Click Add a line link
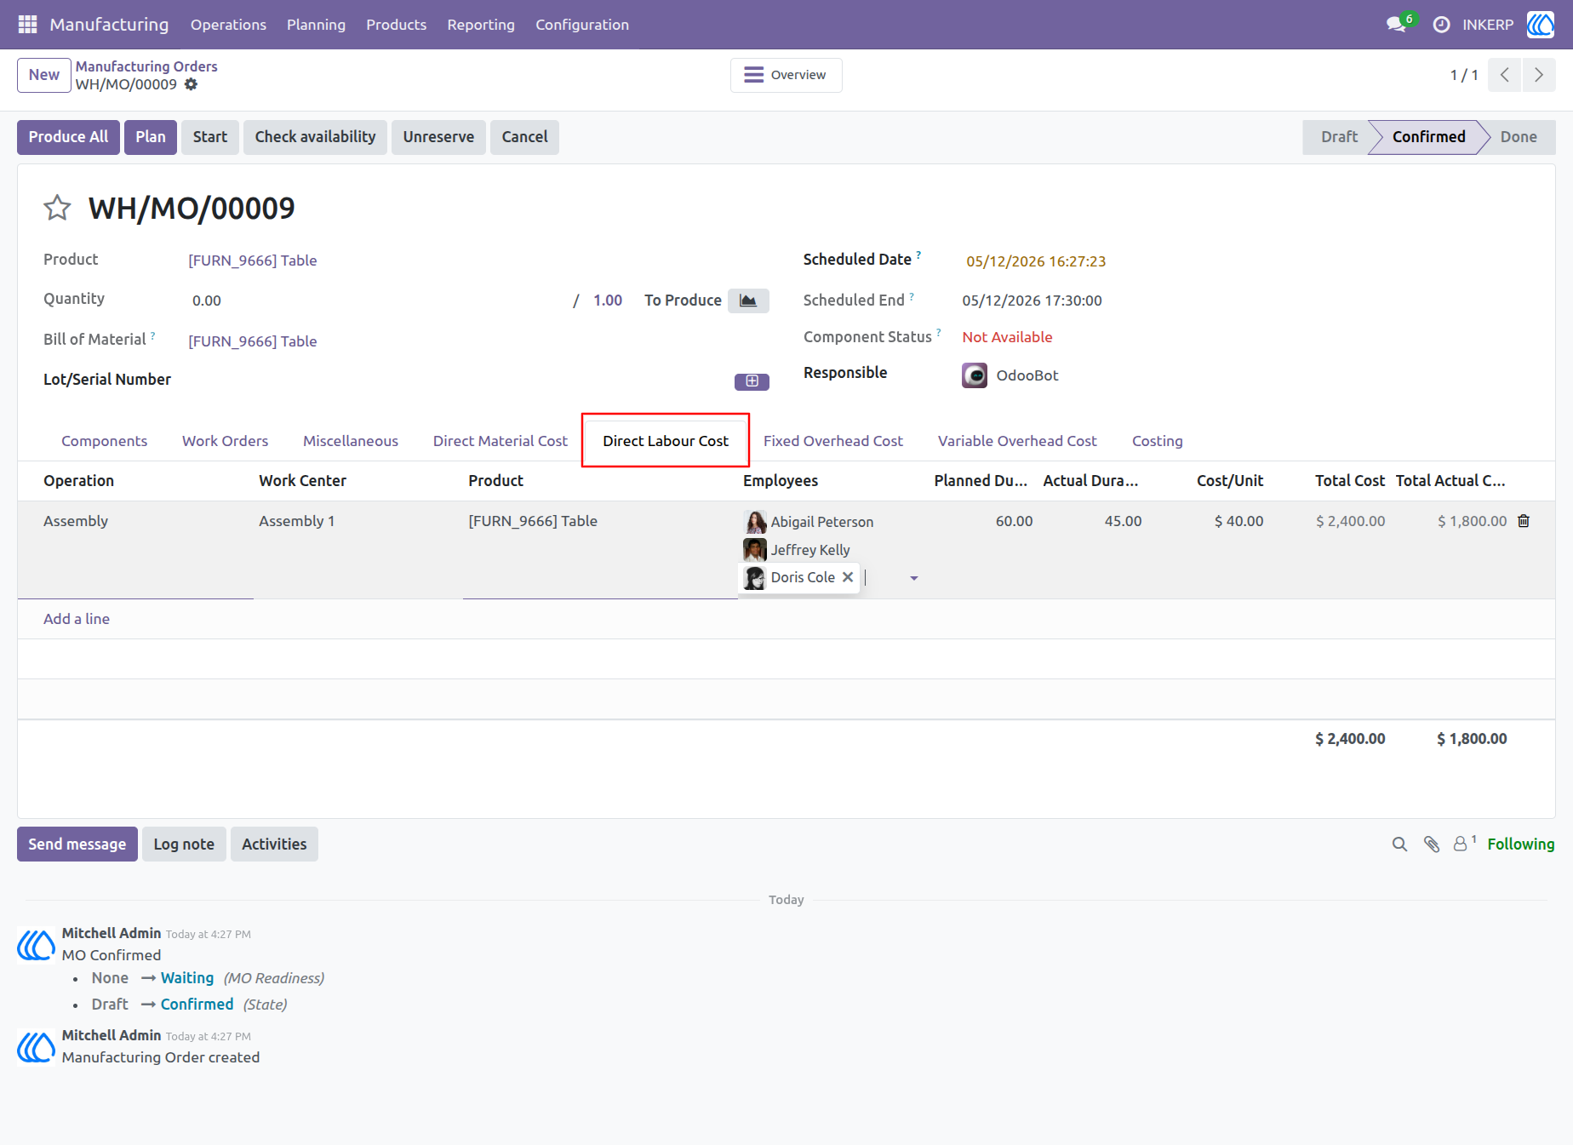Screen dimensions: 1573x1145 [x=77, y=619]
